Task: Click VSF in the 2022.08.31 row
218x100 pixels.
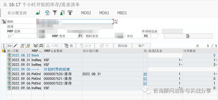Action: point(46,60)
